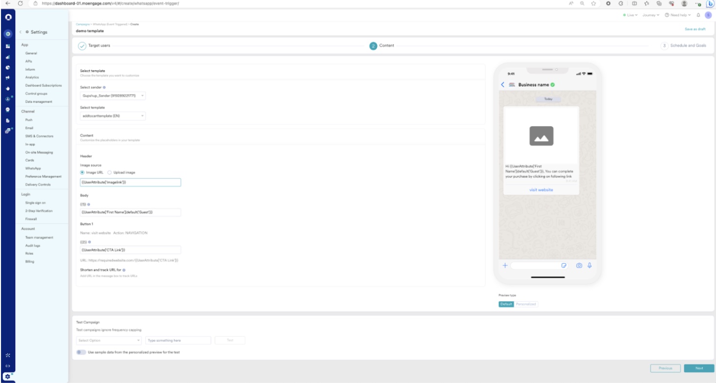Click the info icon next to Select sender
Screen dimensions: 716x383
pyautogui.click(x=104, y=87)
